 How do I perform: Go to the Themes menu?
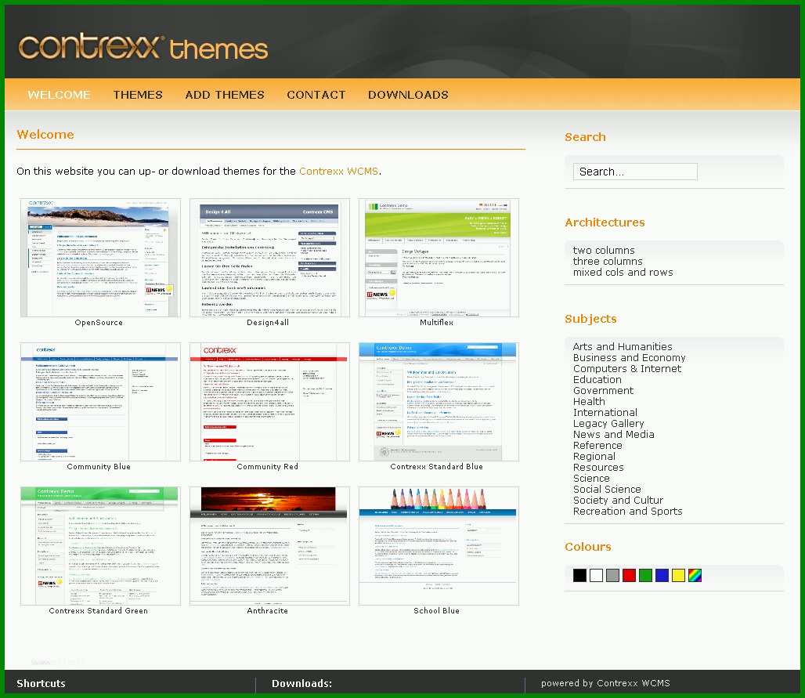[x=138, y=95]
